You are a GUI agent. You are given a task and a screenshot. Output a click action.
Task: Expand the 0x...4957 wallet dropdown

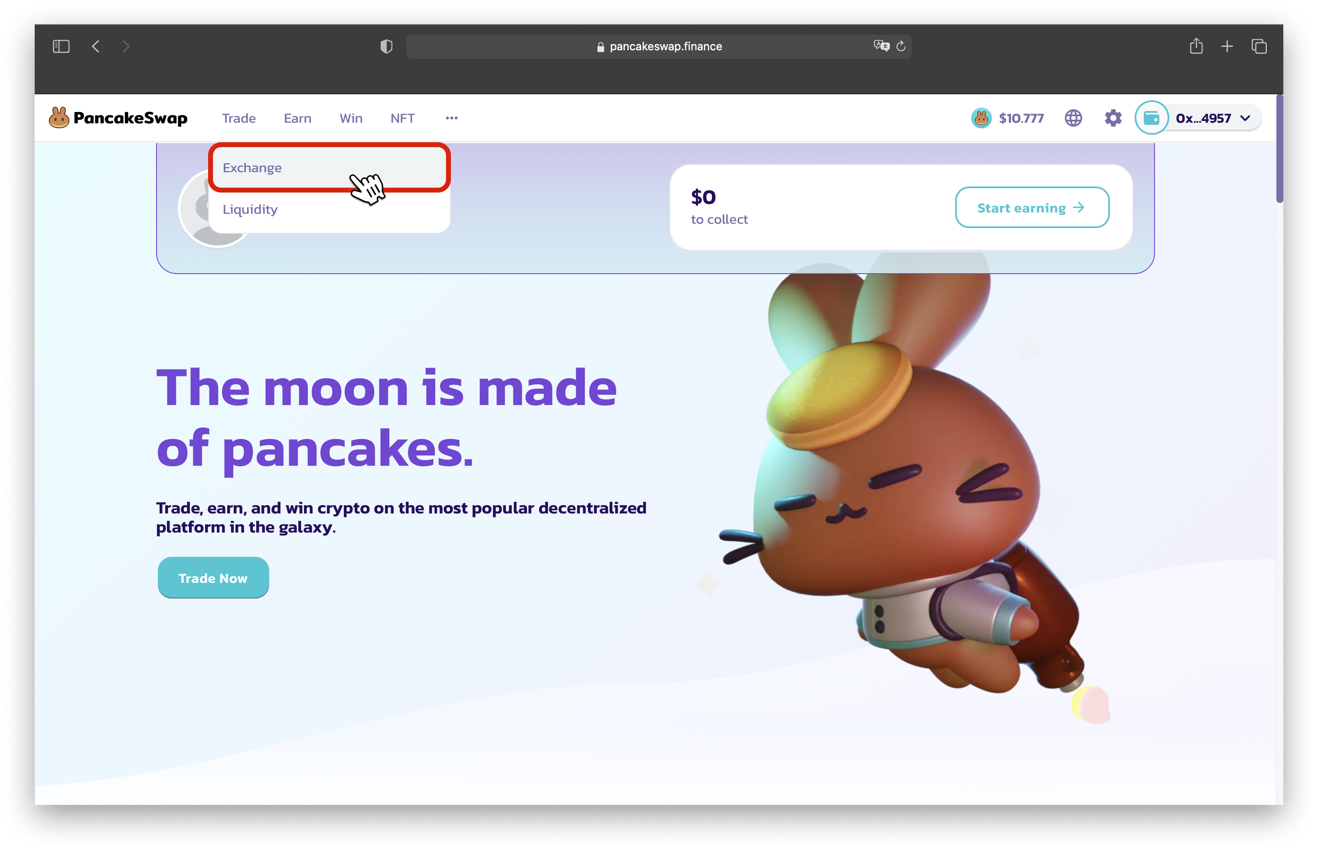tap(1245, 118)
